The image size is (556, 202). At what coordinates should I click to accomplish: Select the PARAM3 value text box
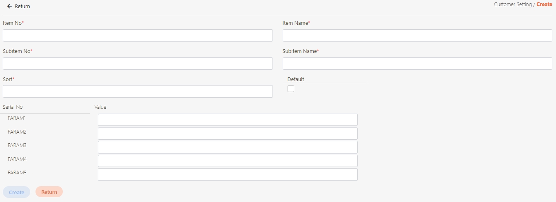(x=228, y=147)
